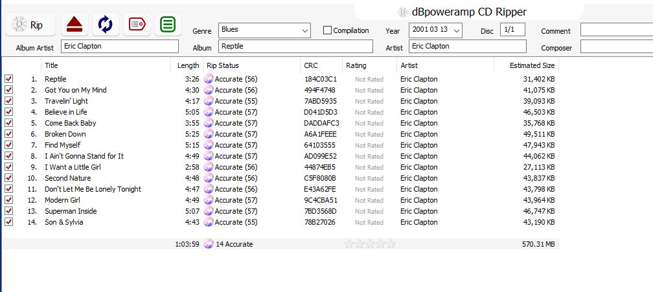Open the green options list icon
653x292 pixels.
point(168,25)
